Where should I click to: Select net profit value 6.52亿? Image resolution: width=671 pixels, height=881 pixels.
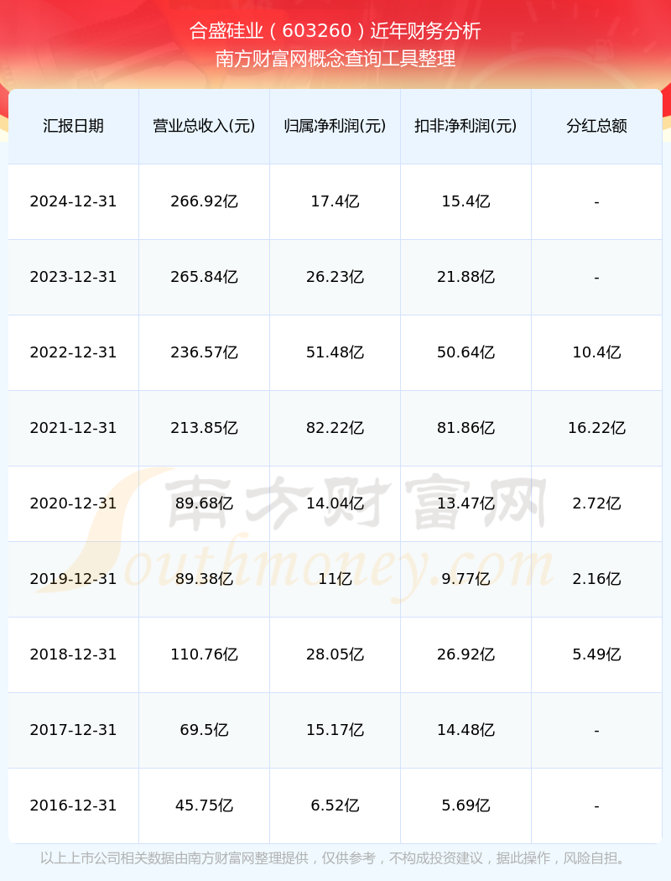pyautogui.click(x=335, y=805)
